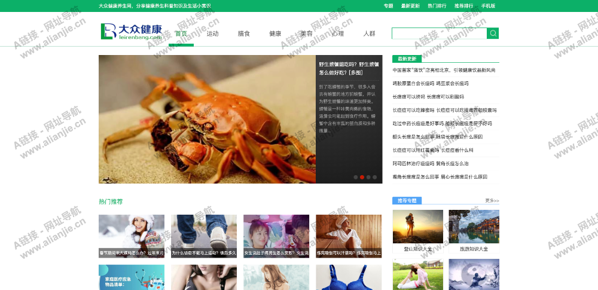Open article 吃过中药长痘痘是好事吗

click(443, 124)
